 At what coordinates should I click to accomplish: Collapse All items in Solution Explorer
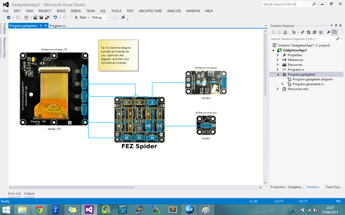pos(315,32)
